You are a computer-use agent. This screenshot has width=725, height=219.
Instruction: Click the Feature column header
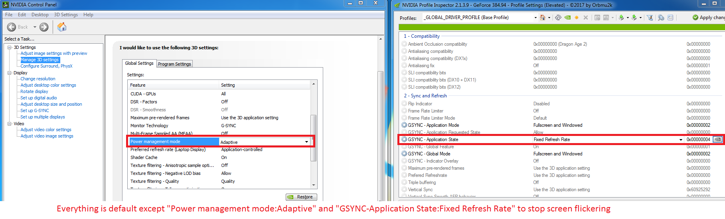pos(174,85)
